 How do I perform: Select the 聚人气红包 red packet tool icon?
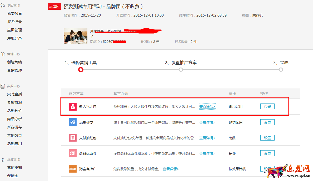coord(72,106)
